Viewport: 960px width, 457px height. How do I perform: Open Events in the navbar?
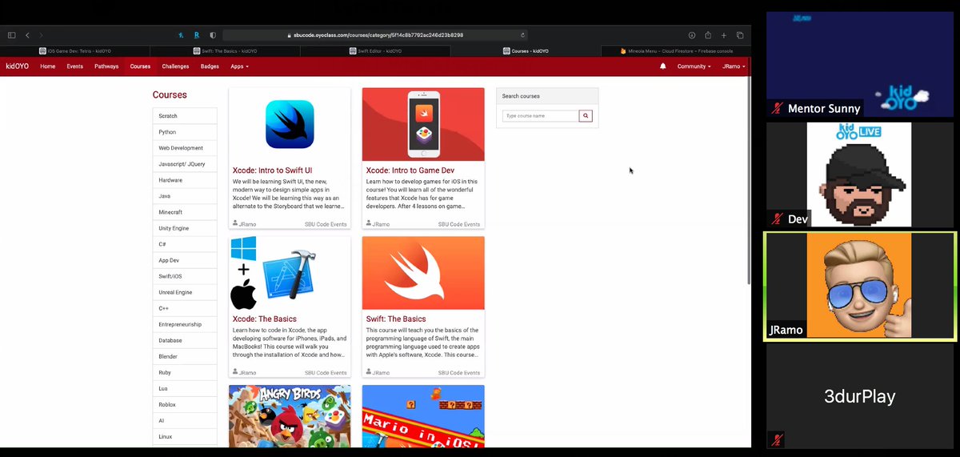click(75, 66)
